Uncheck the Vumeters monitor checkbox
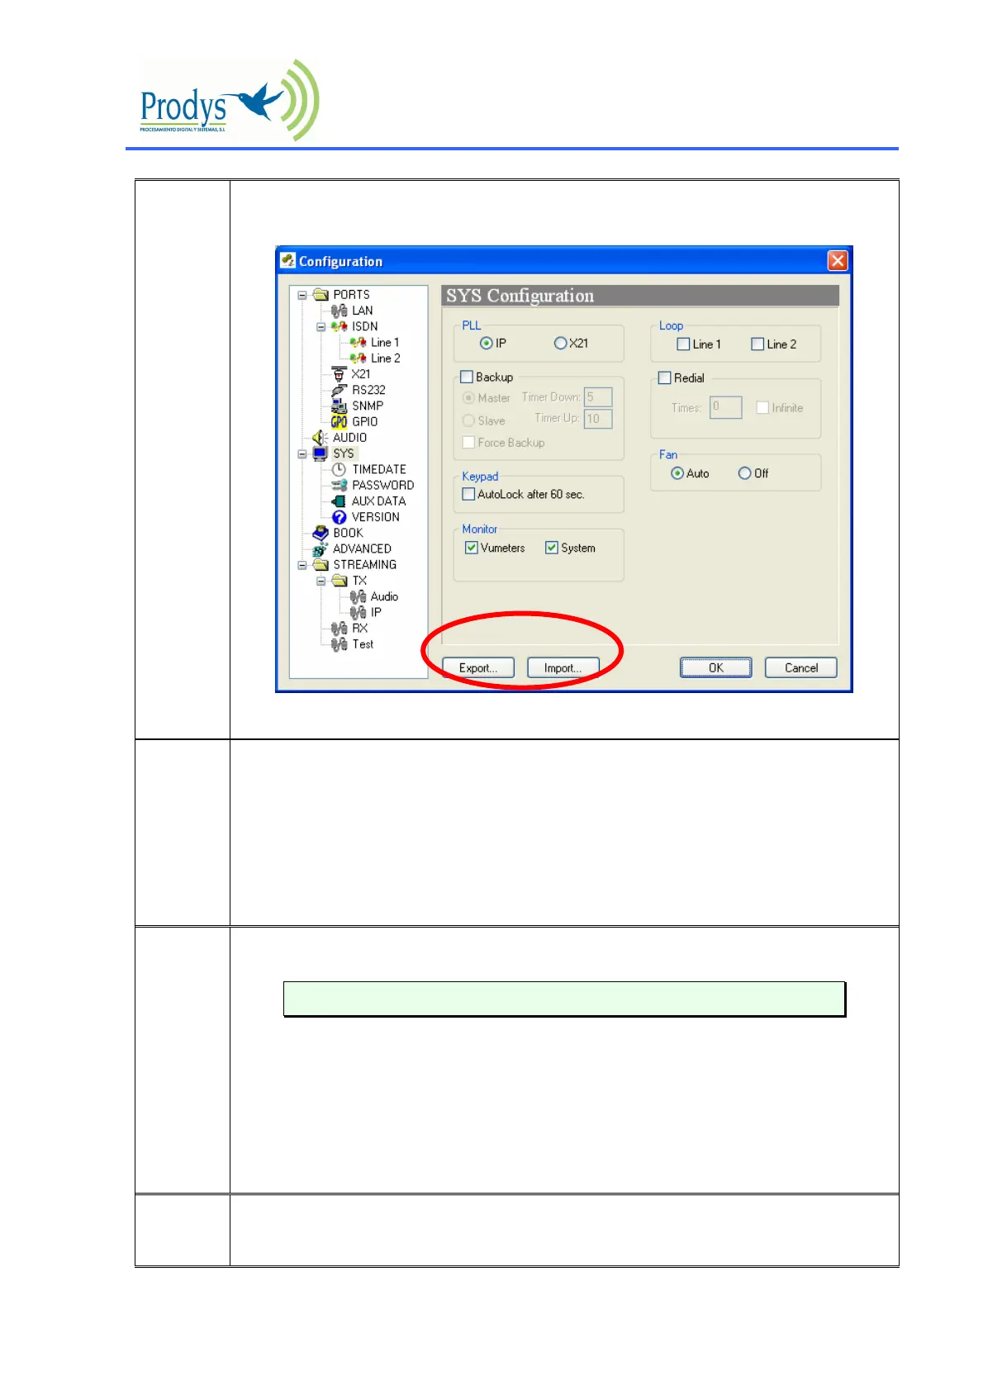This screenshot has width=983, height=1391. [472, 548]
